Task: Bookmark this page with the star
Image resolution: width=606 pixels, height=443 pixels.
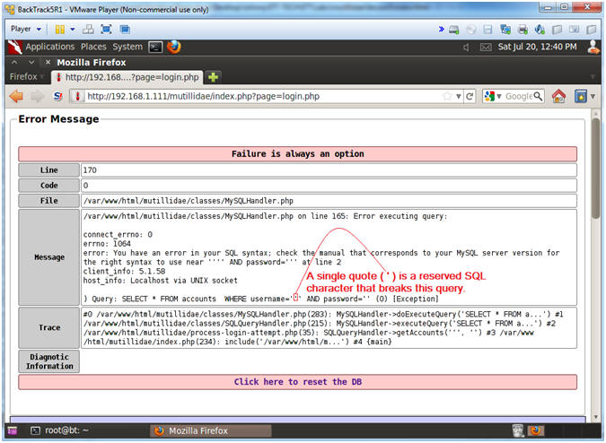Action: coord(447,96)
